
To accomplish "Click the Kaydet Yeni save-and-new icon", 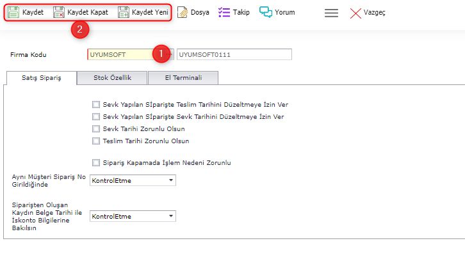I will pos(124,12).
